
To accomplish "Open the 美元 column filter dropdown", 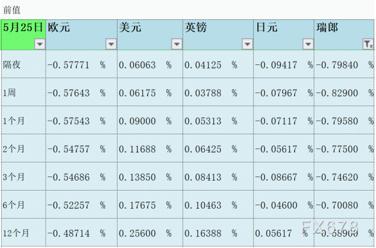I will pos(177,44).
